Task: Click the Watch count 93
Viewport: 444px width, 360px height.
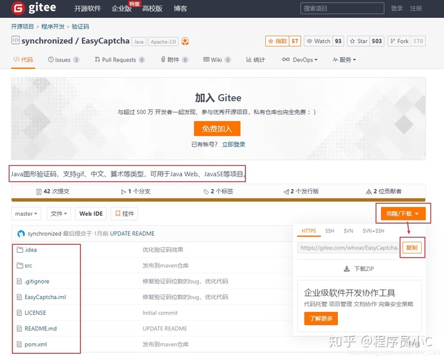Action: pyautogui.click(x=338, y=41)
